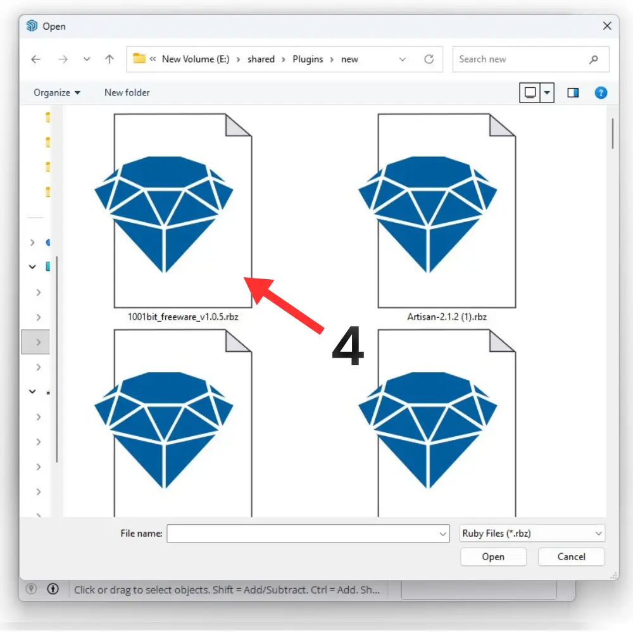Viewport: 633px width, 633px height.
Task: Navigate to Plugins breadcrumb
Action: (x=308, y=60)
